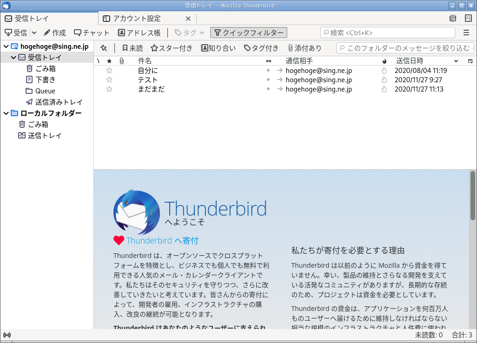This screenshot has width=477, height=343.
Task: Toggle read status of まだまだ message
Action: (268, 89)
